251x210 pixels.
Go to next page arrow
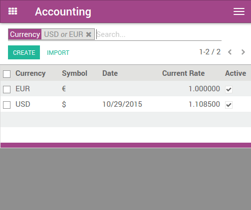tap(243, 52)
